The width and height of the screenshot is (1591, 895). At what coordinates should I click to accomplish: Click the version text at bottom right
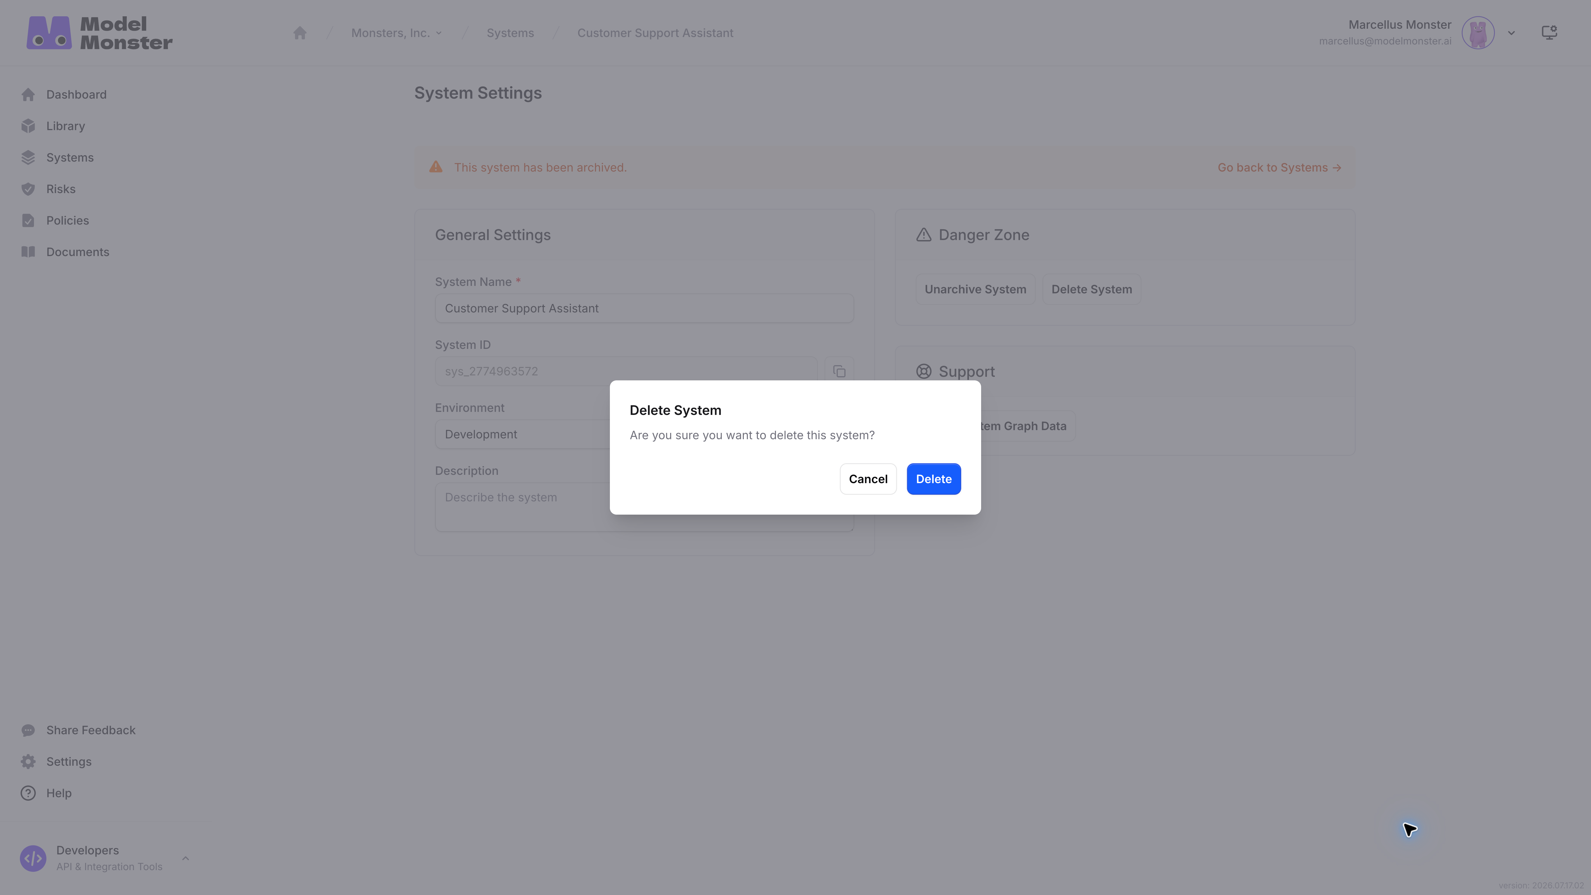[x=1540, y=885]
